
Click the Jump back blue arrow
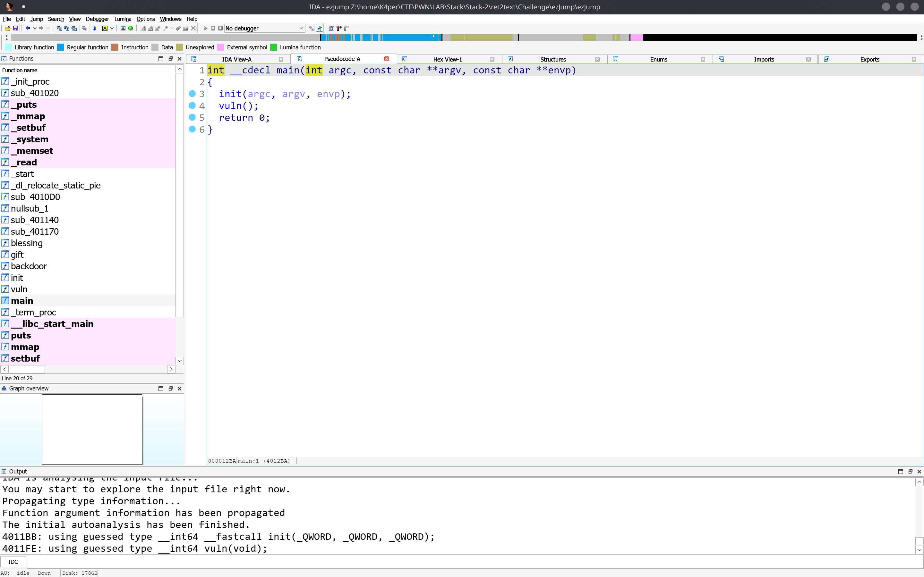(x=28, y=28)
